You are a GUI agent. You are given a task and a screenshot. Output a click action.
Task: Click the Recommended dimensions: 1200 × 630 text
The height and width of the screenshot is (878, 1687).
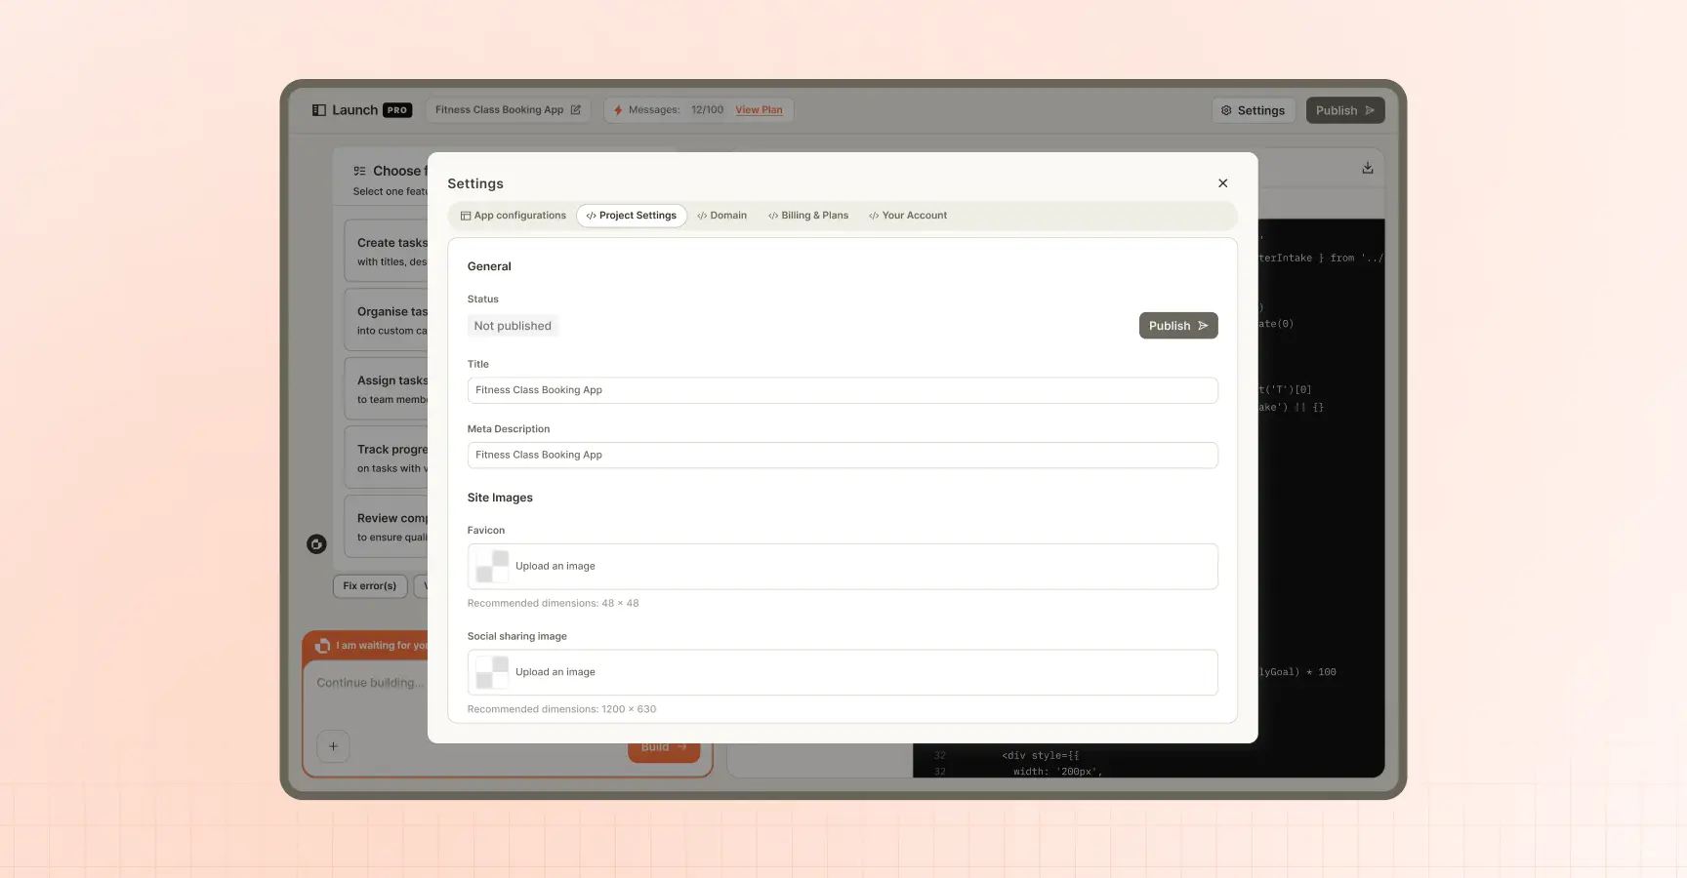561,709
